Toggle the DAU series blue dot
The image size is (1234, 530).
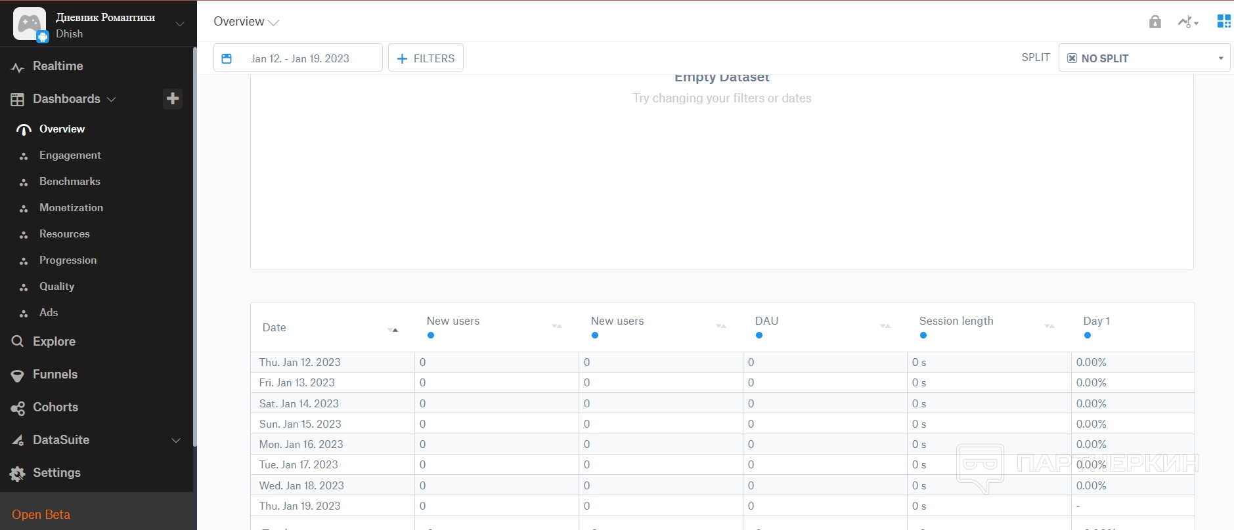(x=759, y=335)
